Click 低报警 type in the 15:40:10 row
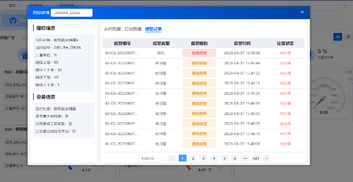Image resolution: width=353 pixels, height=182 pixels. point(161,134)
